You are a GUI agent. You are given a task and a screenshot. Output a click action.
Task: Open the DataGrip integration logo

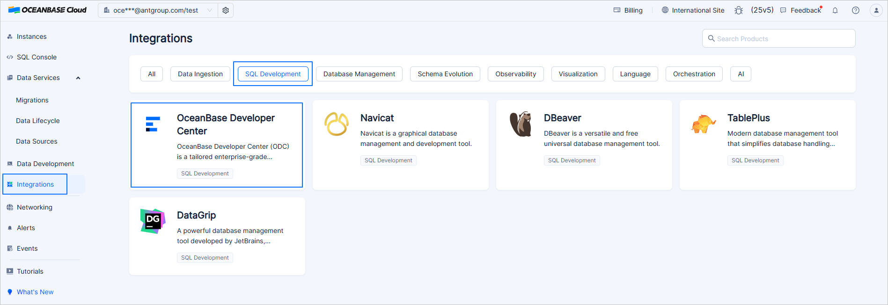[x=153, y=221]
